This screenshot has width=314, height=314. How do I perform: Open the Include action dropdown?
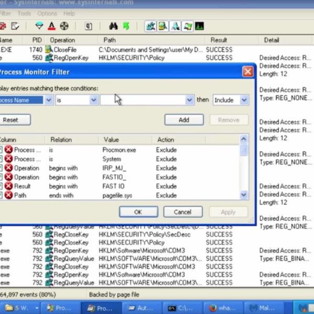[244, 100]
